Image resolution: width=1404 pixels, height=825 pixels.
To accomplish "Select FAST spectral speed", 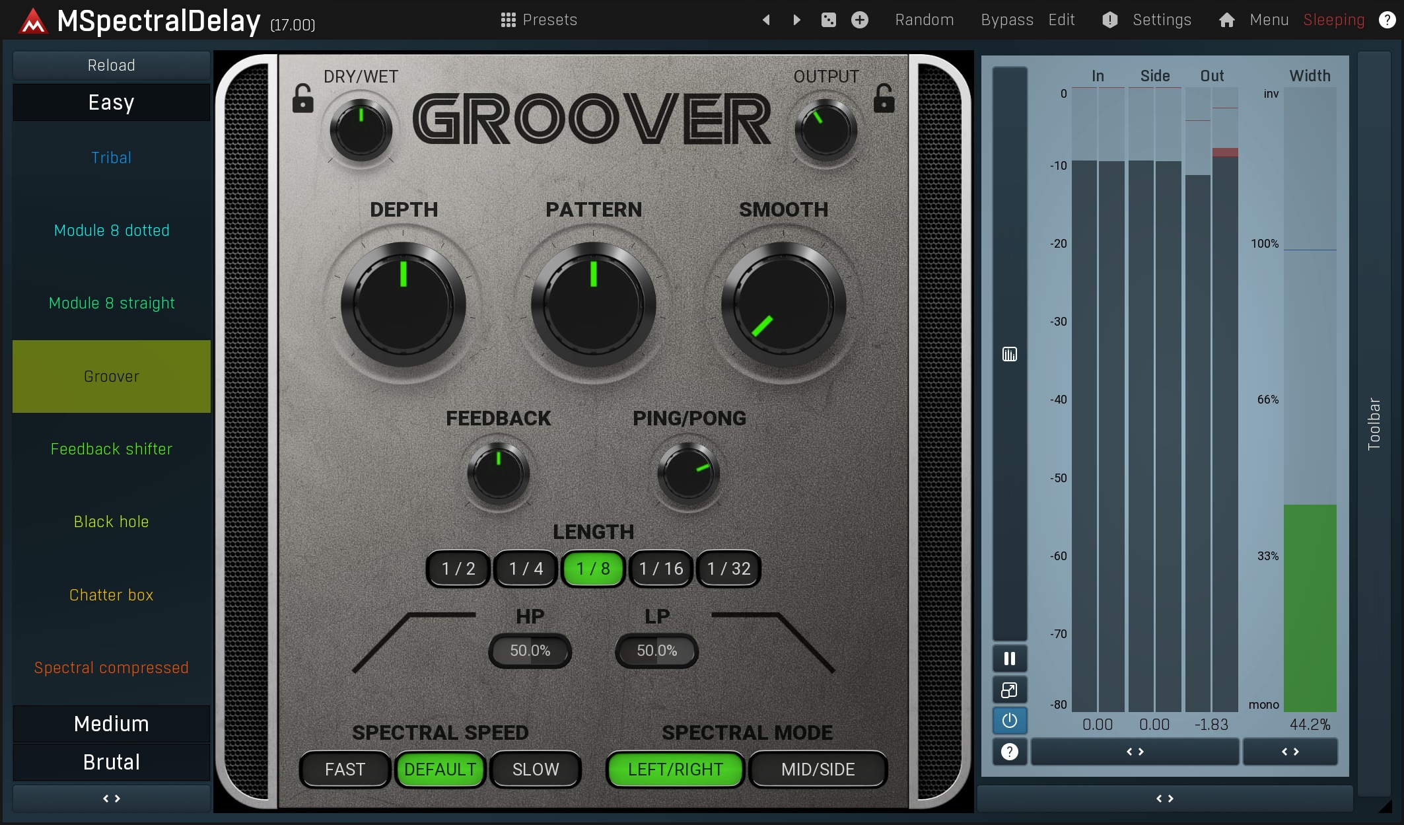I will (345, 770).
